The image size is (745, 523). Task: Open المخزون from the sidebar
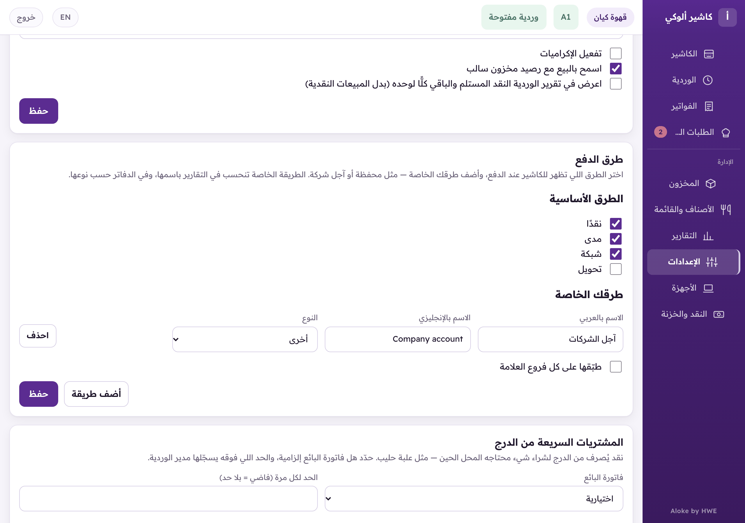point(693,184)
